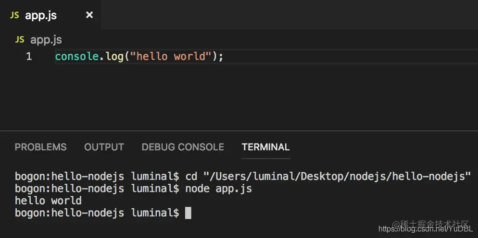Click line number 1 in the gutter
478x238 pixels.
coord(29,57)
